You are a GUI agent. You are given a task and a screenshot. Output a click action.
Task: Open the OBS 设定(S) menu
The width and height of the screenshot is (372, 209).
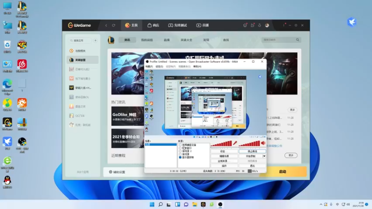coord(159,66)
